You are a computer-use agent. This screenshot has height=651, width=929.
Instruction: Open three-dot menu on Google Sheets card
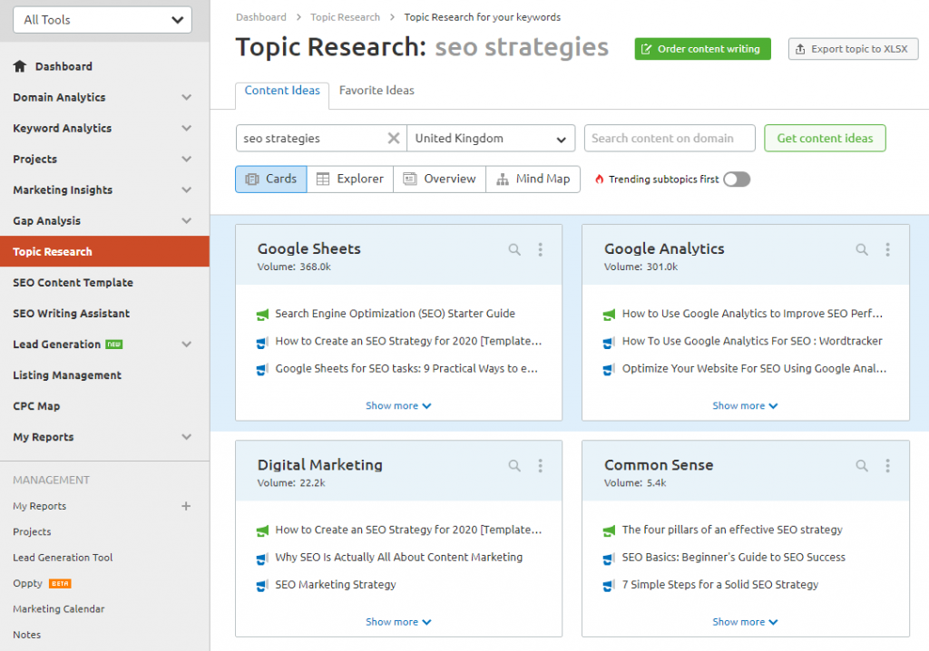point(541,249)
